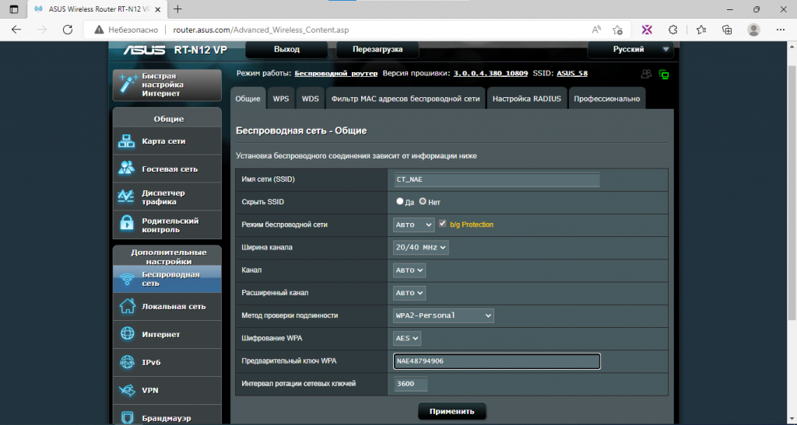Image resolution: width=797 pixels, height=425 pixels.
Task: Open the Network Map (Карта сети) icon
Action: [x=127, y=141]
